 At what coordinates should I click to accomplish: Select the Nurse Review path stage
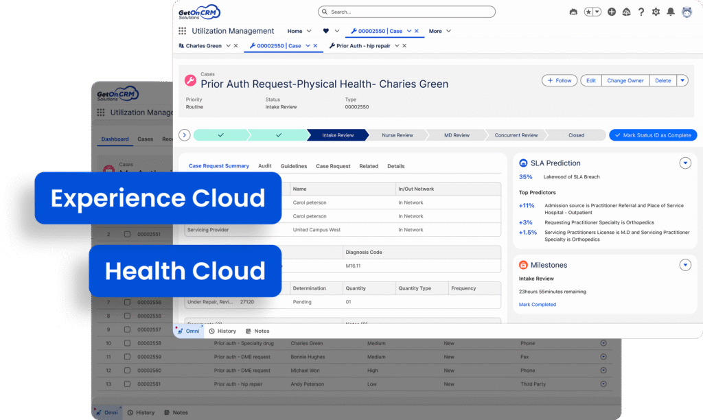(397, 135)
